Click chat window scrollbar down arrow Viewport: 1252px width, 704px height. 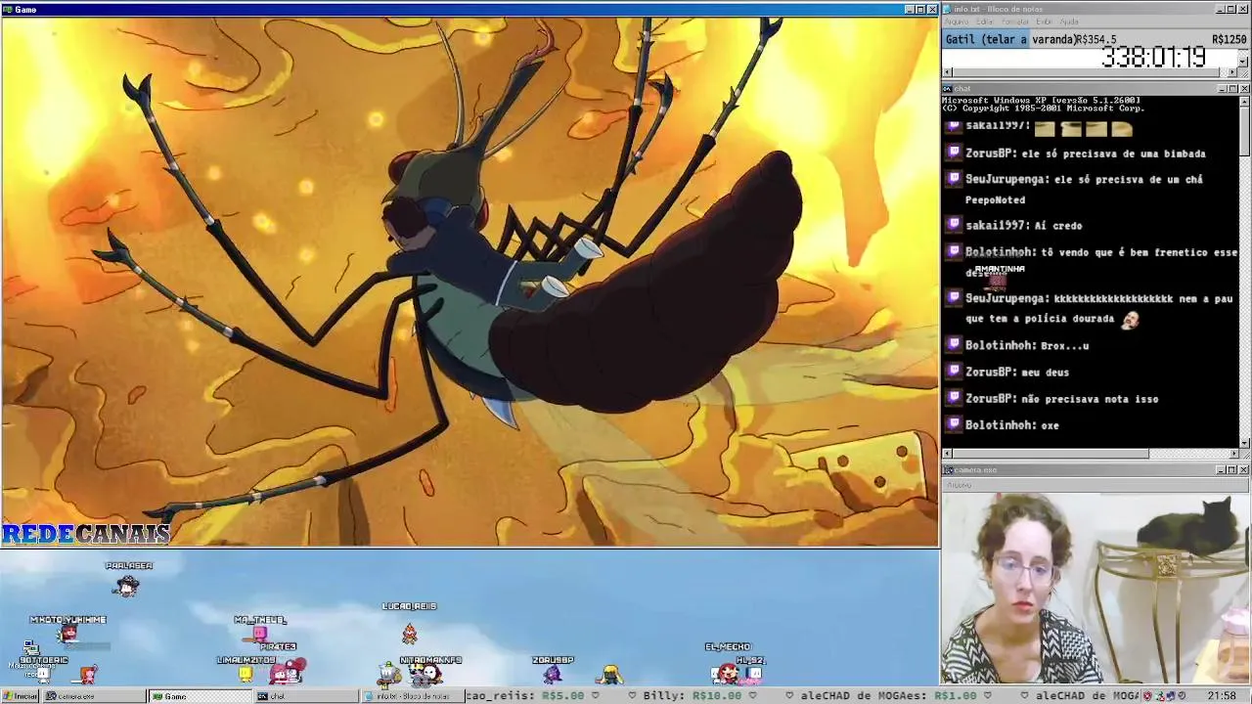(x=1244, y=443)
